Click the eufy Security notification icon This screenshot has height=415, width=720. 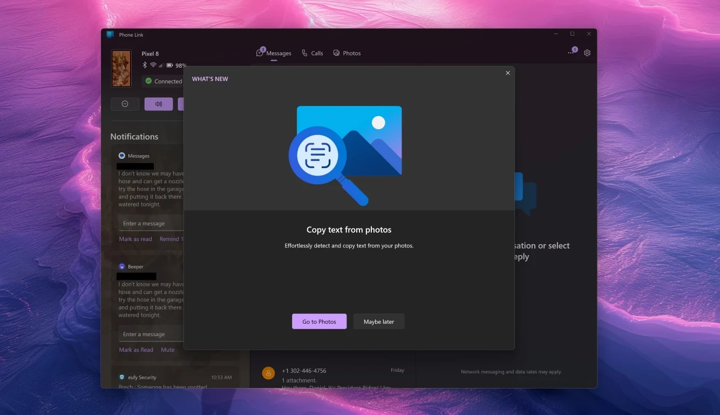tap(122, 377)
